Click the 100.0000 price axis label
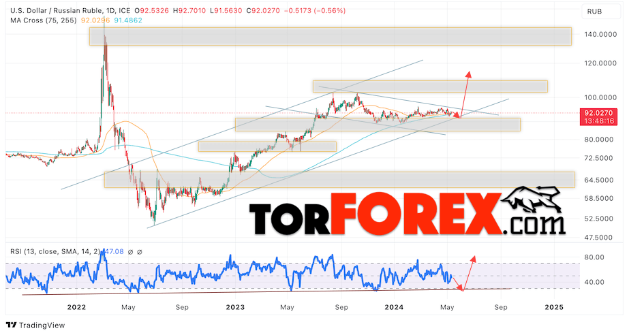The image size is (629, 335). click(600, 97)
